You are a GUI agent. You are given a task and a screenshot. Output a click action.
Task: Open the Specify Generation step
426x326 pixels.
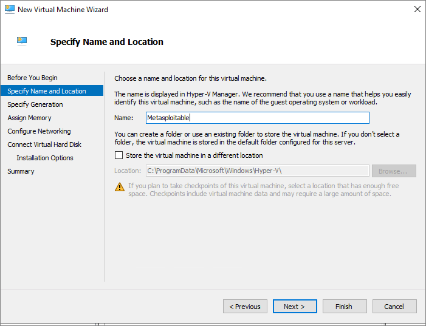pos(35,104)
